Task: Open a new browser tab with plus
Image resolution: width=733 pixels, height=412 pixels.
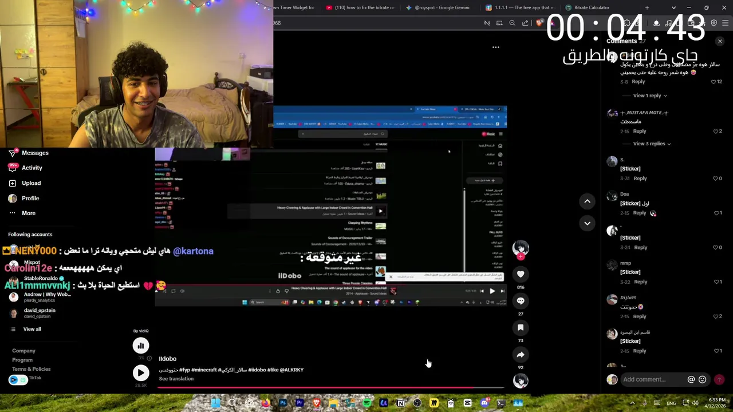Action: (647, 7)
